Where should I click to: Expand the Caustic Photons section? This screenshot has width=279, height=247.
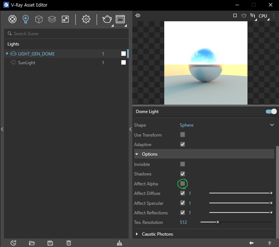tap(137, 234)
